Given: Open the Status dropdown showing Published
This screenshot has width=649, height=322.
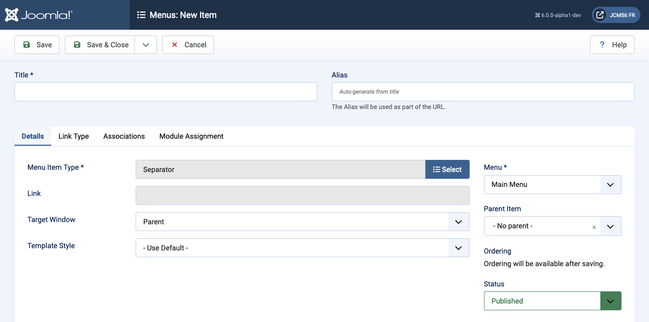Looking at the screenshot, I should tap(553, 301).
